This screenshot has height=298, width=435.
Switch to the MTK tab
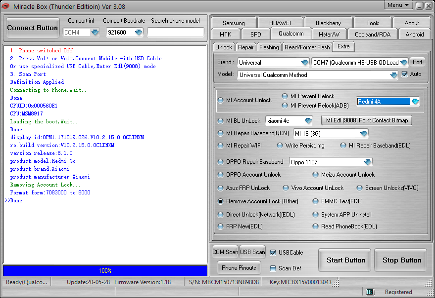[225, 35]
